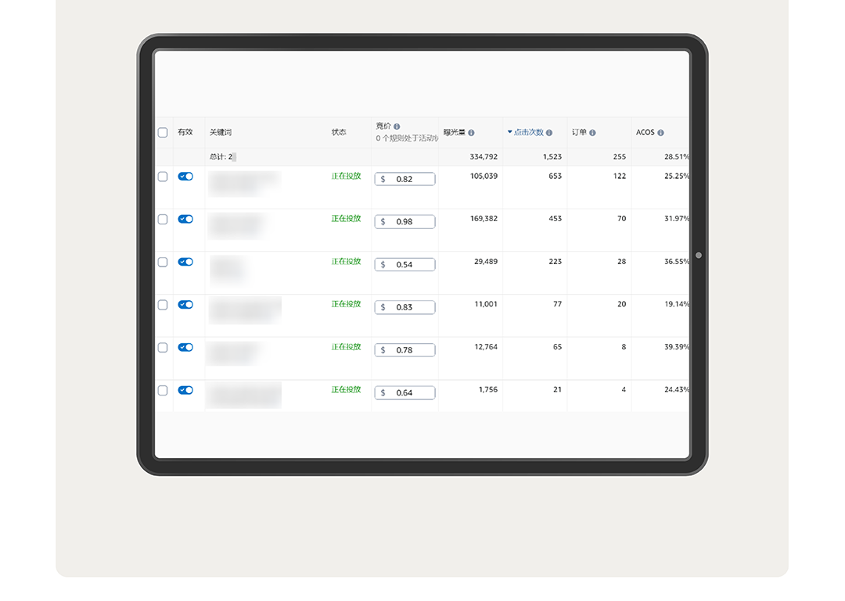Click the info icon beside 订单 header
Viewport: 845px width, 601px height.
pos(592,133)
